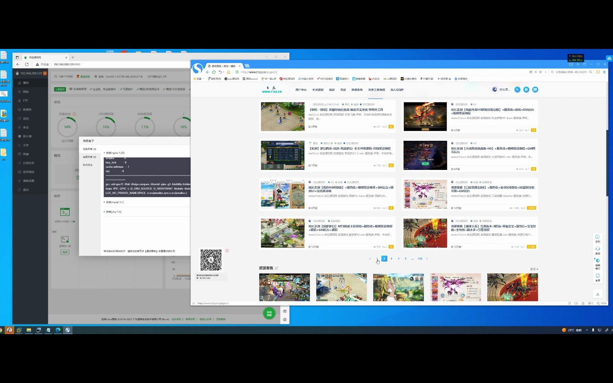Click the 面板设置 gear icon in the sidebar
Screen dimensions: 613x383
[20, 181]
